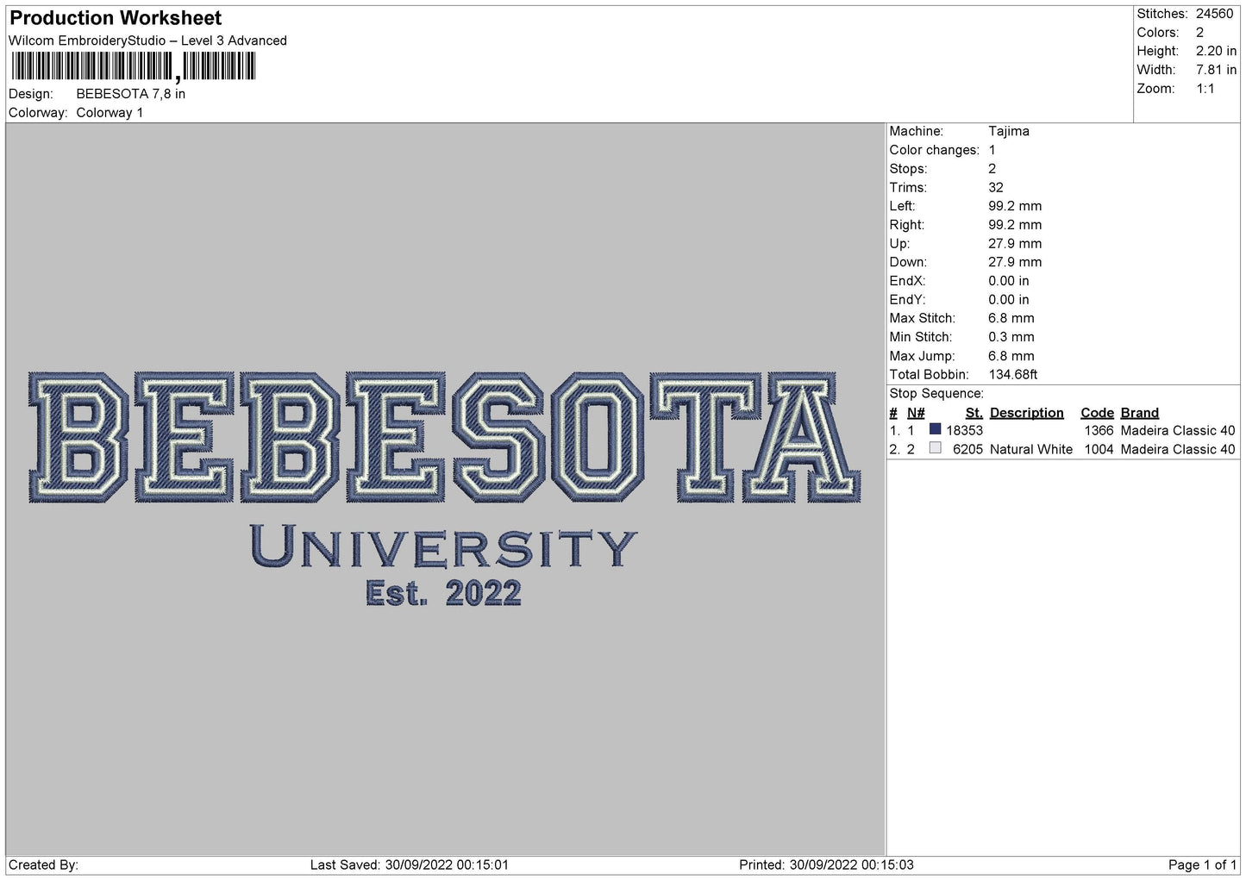
Task: Click 'Madeira Classic 40' in row 1
Action: click(x=1177, y=431)
